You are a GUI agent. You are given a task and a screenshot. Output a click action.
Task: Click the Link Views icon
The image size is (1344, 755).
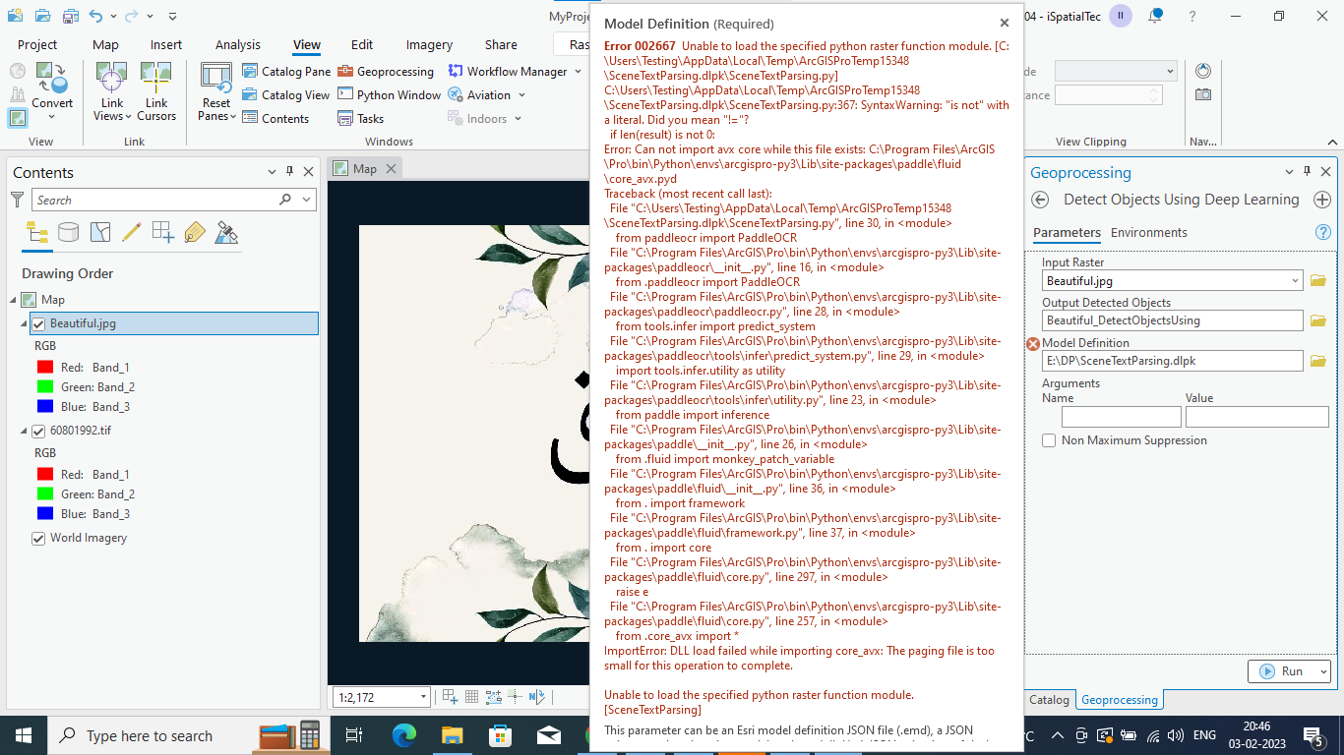coord(111,77)
